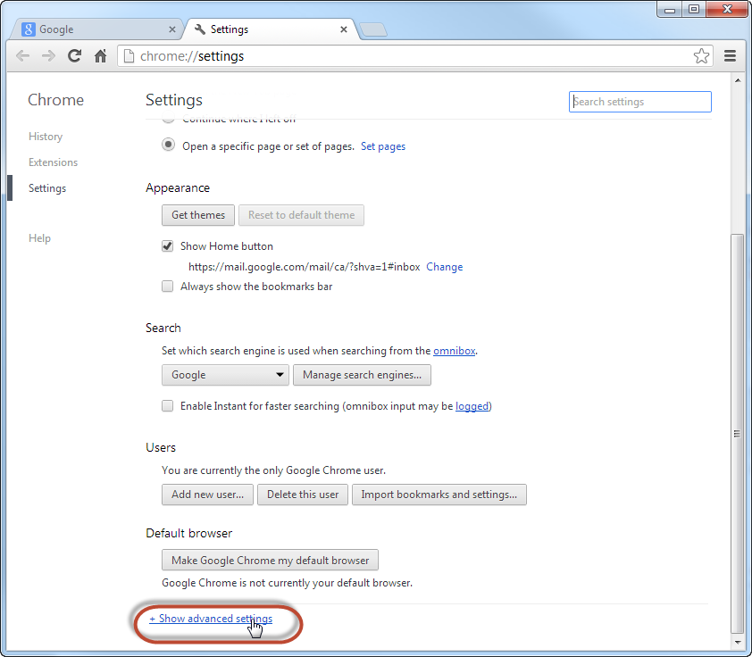Click the Default browser heading
Screen dimensions: 752x657
click(189, 533)
